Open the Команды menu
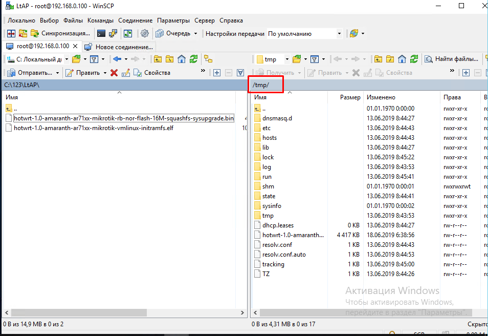 [101, 20]
